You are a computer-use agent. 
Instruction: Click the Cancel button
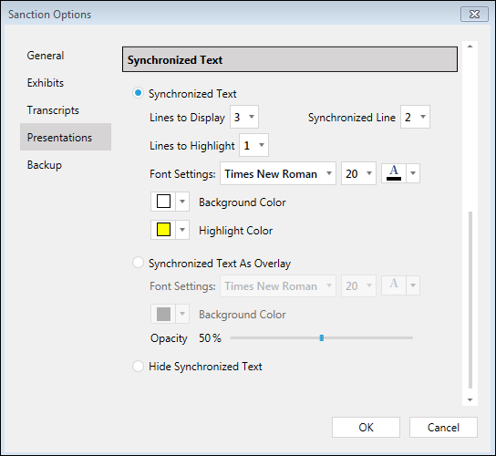tap(443, 427)
